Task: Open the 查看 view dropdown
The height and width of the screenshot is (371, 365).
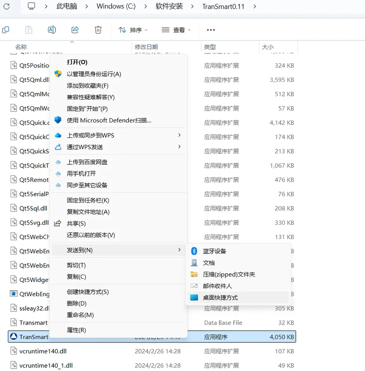Action: click(x=176, y=30)
